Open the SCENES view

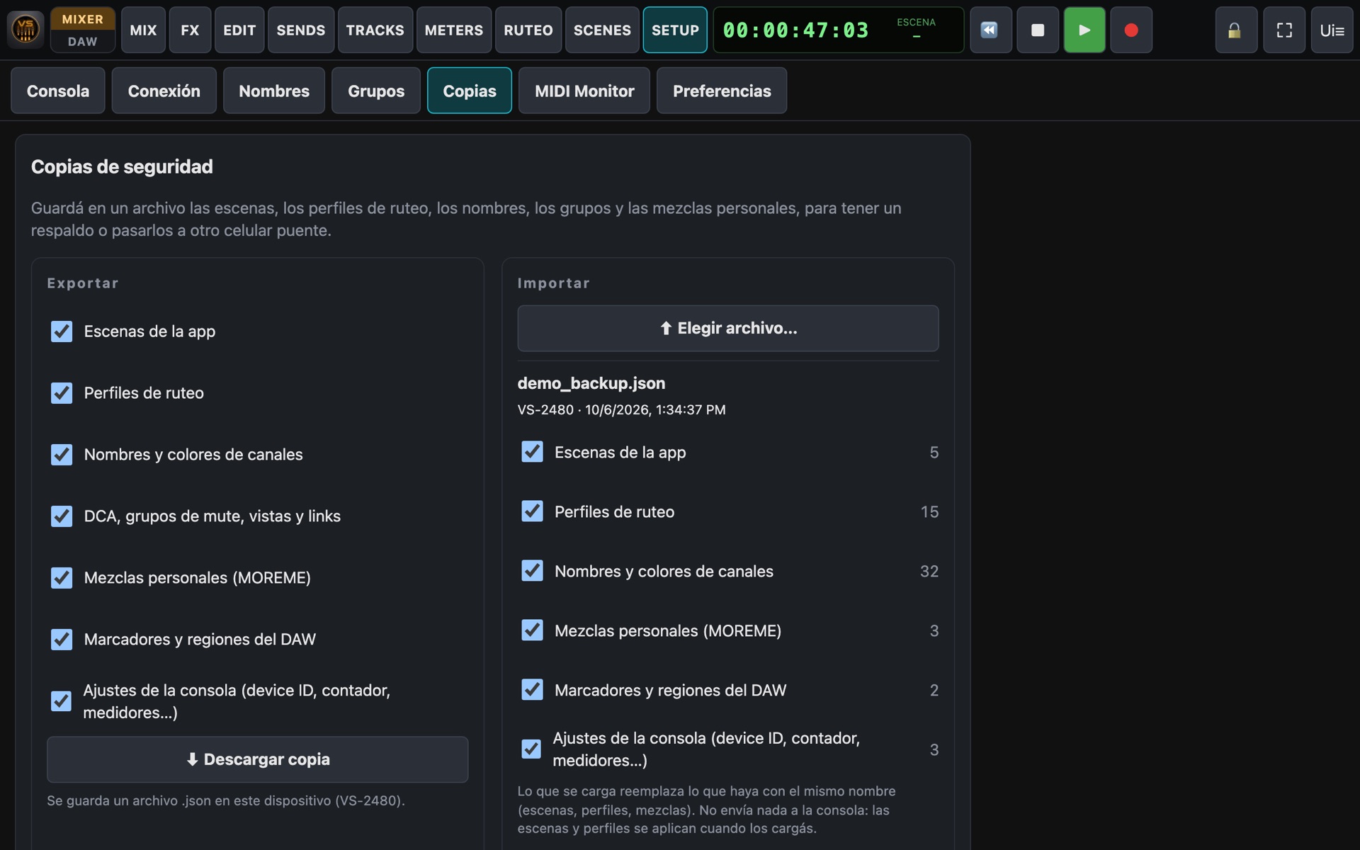click(602, 30)
